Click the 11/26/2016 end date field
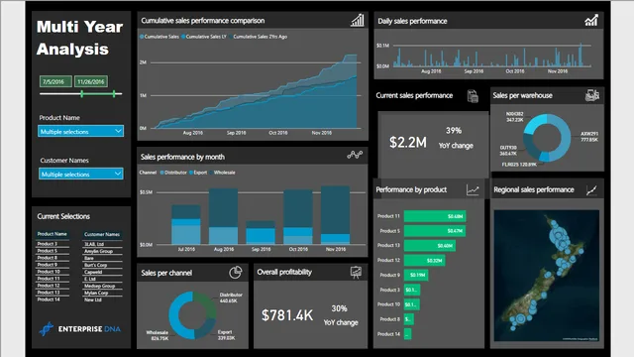This screenshot has width=634, height=357. (x=91, y=81)
